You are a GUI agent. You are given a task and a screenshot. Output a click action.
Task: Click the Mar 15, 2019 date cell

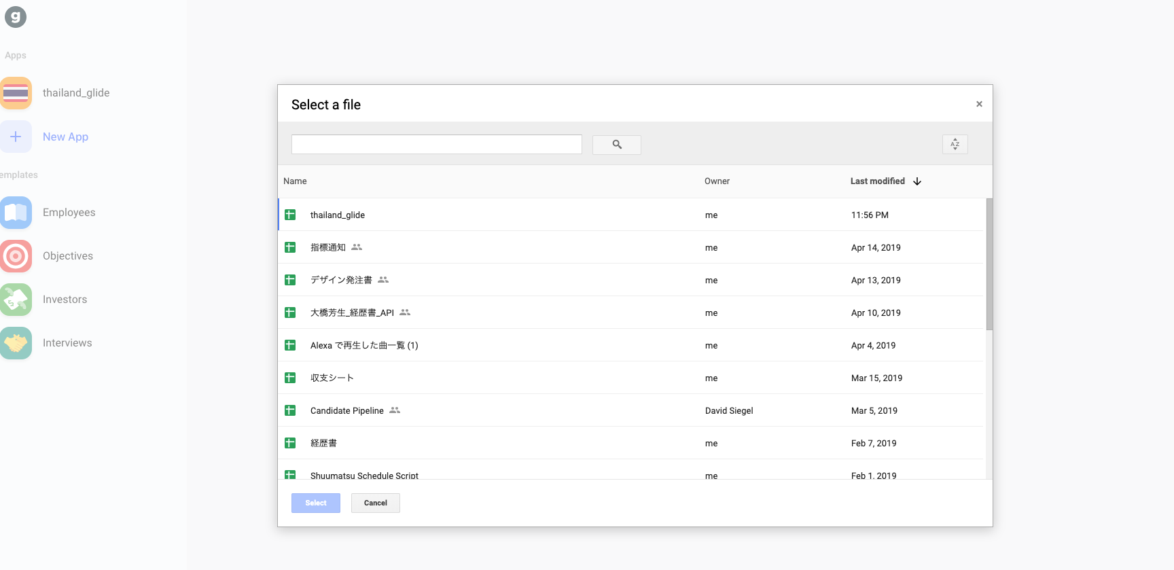(x=876, y=378)
